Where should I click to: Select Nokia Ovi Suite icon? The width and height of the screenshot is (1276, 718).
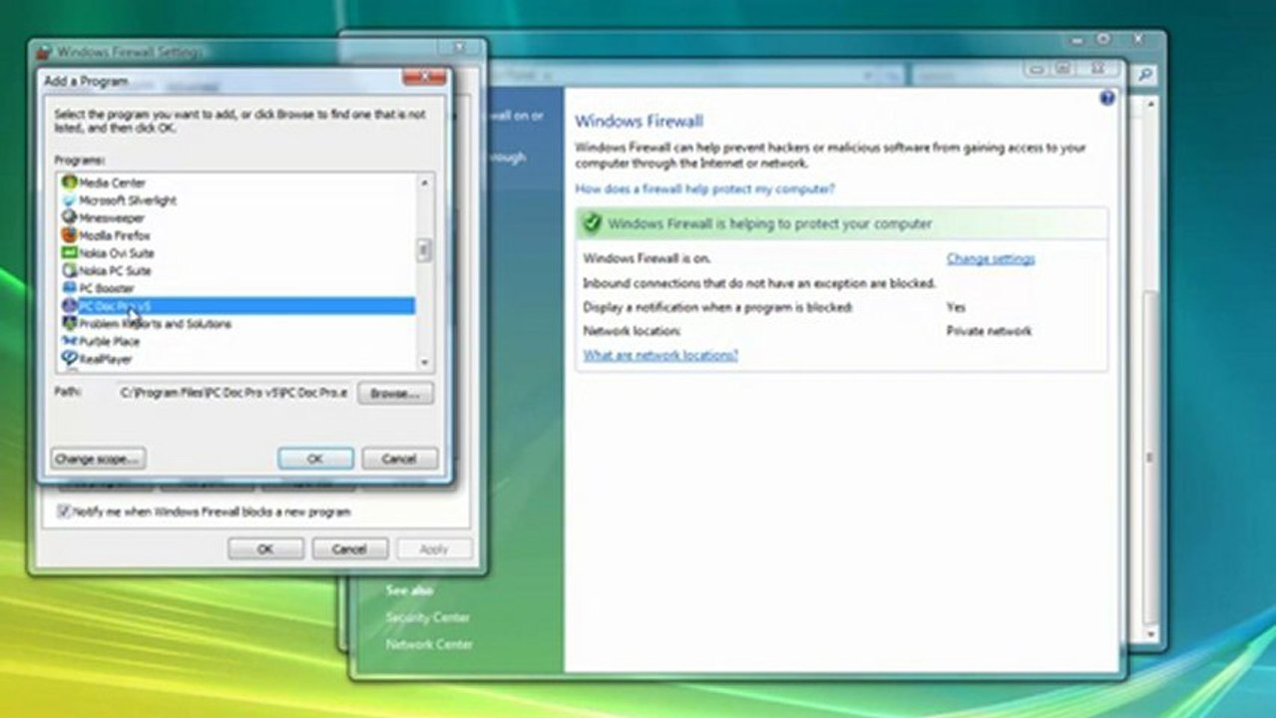69,253
